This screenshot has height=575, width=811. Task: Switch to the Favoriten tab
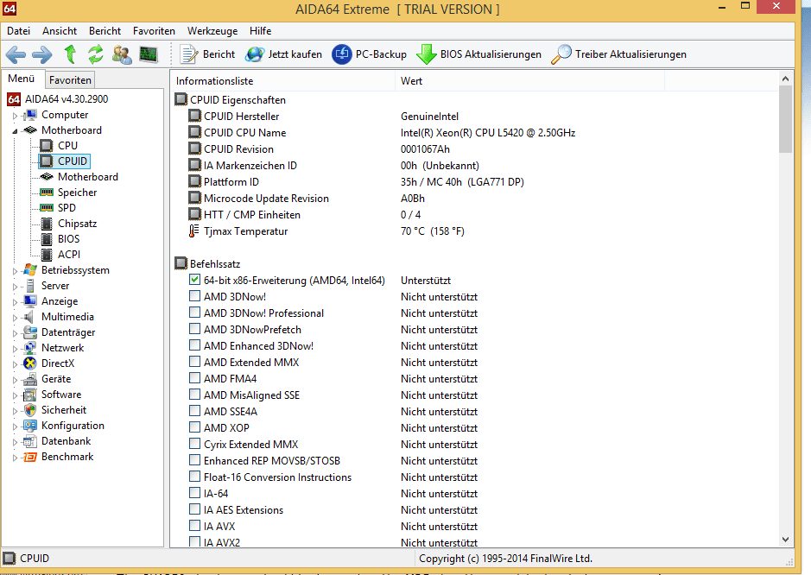point(70,80)
